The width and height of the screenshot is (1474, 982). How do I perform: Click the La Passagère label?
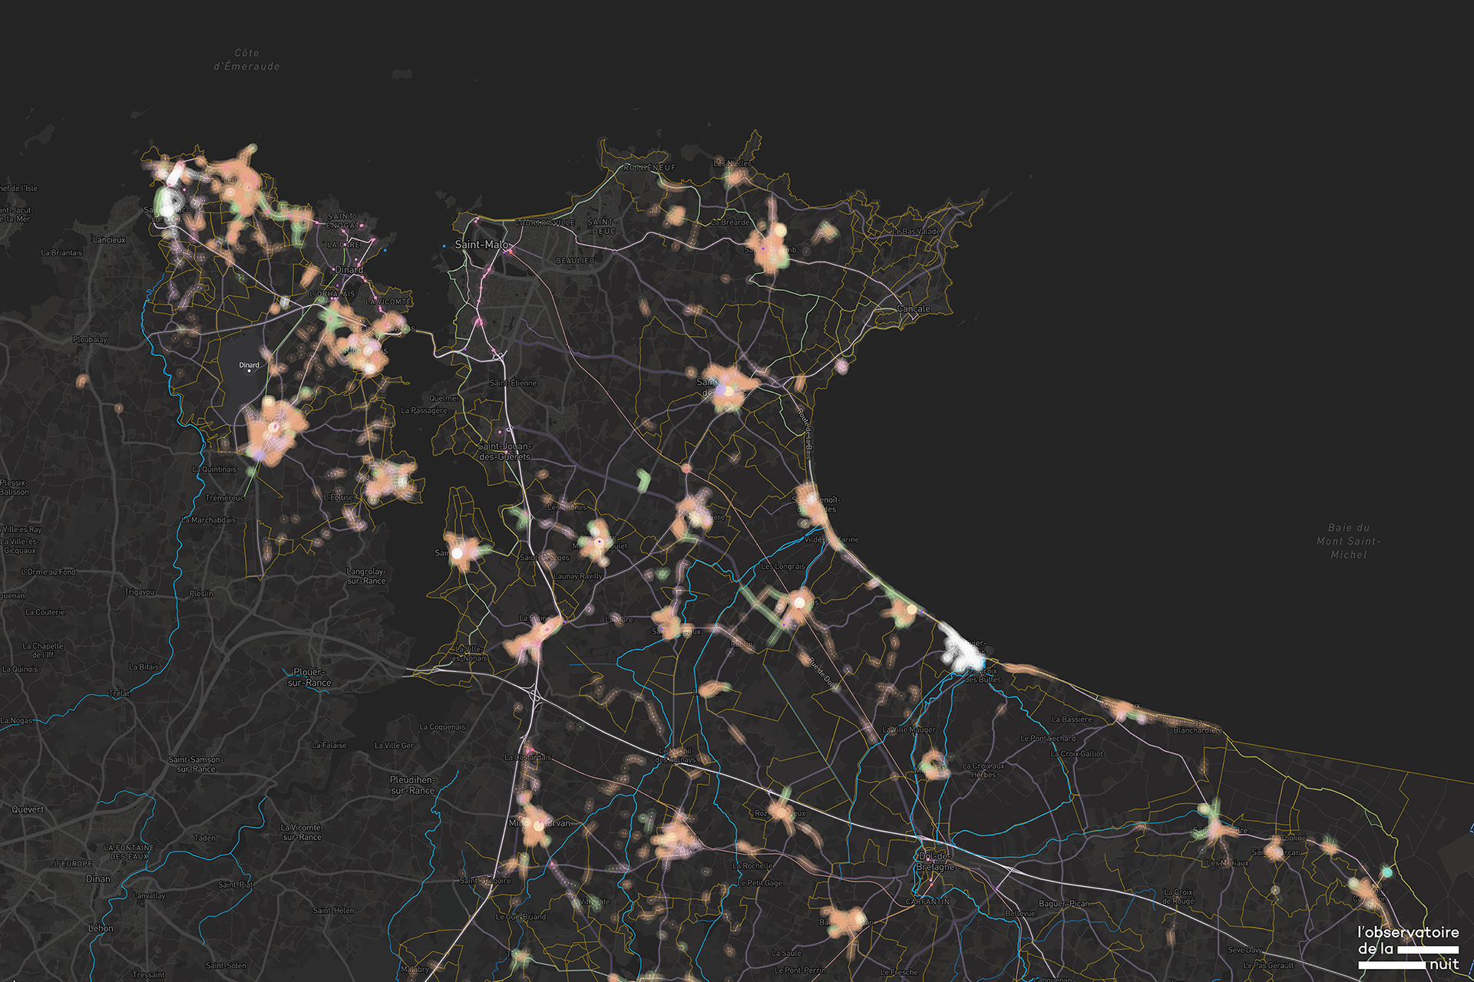424,410
